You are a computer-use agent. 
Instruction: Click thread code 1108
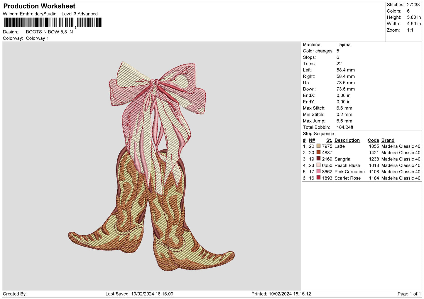pyautogui.click(x=374, y=172)
